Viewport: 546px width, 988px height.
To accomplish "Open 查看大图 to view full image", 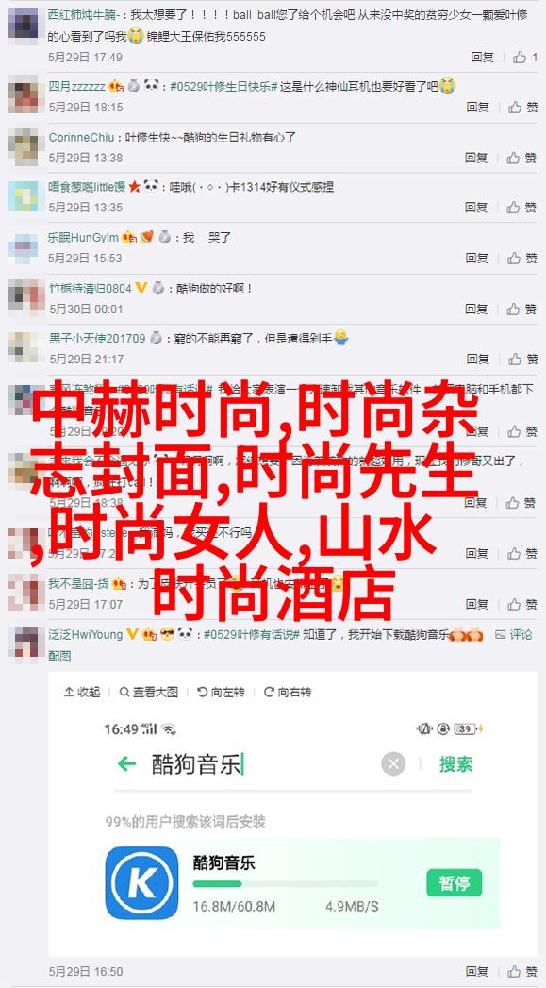I will coord(149,692).
